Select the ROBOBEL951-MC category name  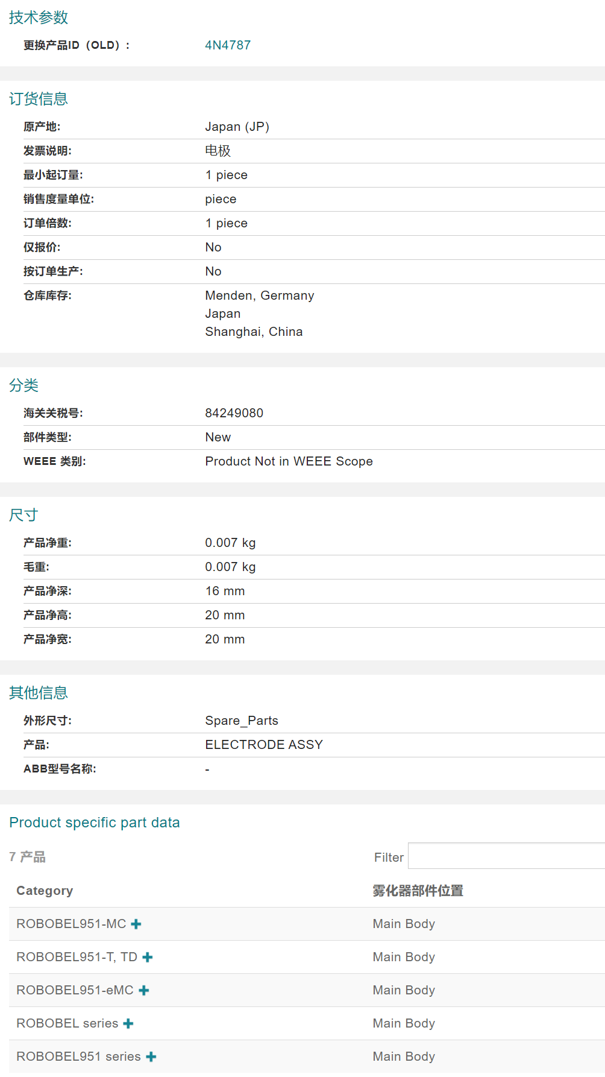click(x=71, y=924)
